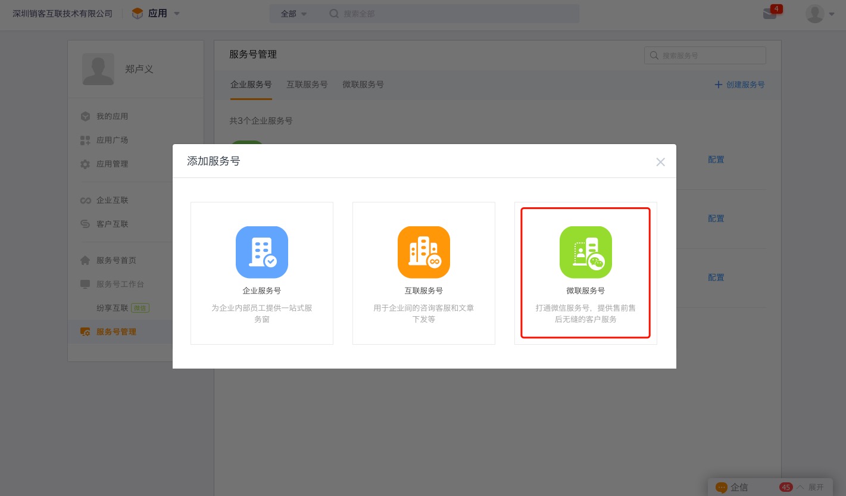Focus the 搜索服务号 search box
Screen dimensions: 846x496
(705, 55)
